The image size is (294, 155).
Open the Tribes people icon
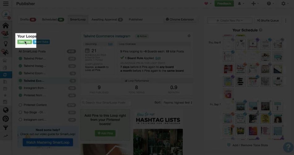(x=5, y=34)
